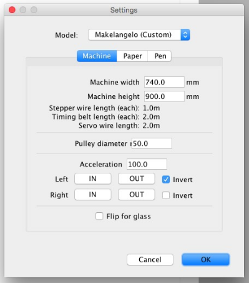The image size is (249, 283).
Task: Jog the Left motor IN
Action: (x=93, y=178)
